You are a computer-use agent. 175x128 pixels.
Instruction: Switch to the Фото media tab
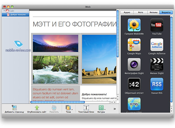click(141, 12)
